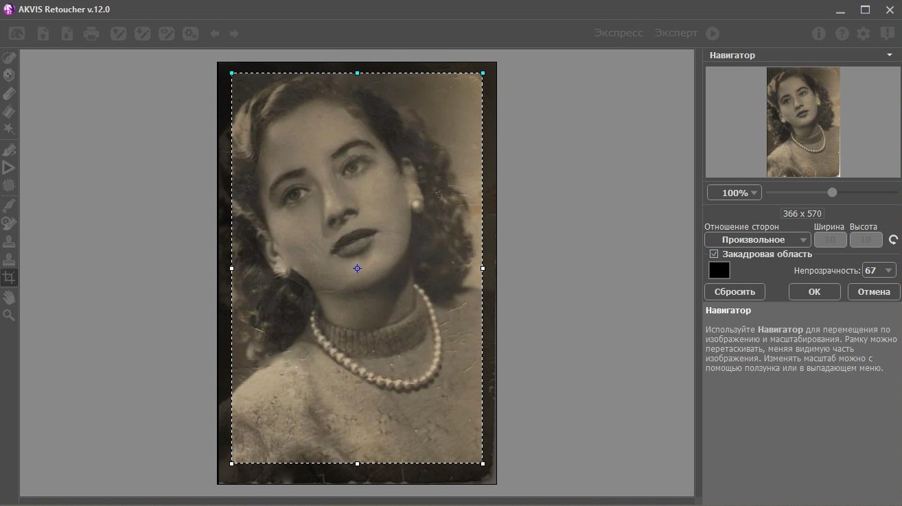Screen dimensions: 902x506
Task: Click the Высота height input field
Action: (x=866, y=240)
